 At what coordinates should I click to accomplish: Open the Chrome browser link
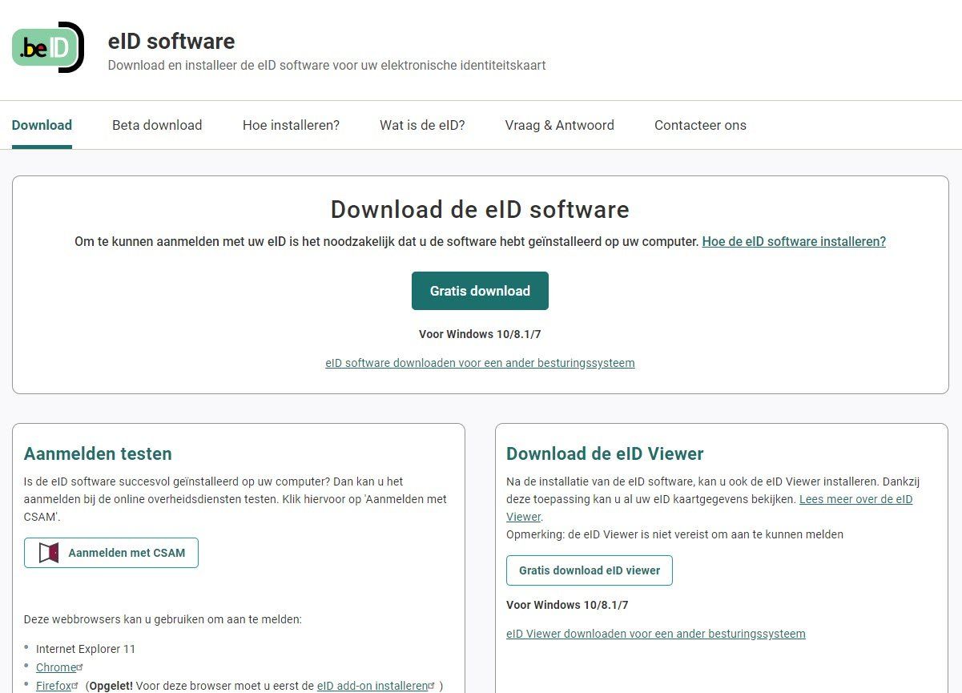pyautogui.click(x=56, y=667)
